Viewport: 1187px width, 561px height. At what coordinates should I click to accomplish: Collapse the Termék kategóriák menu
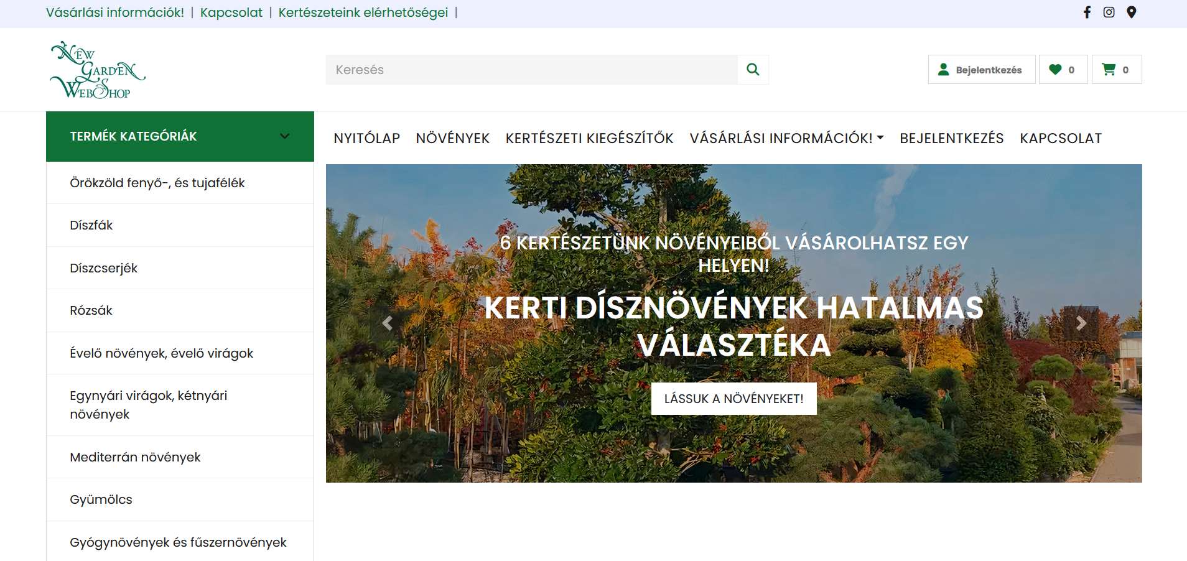[180, 136]
